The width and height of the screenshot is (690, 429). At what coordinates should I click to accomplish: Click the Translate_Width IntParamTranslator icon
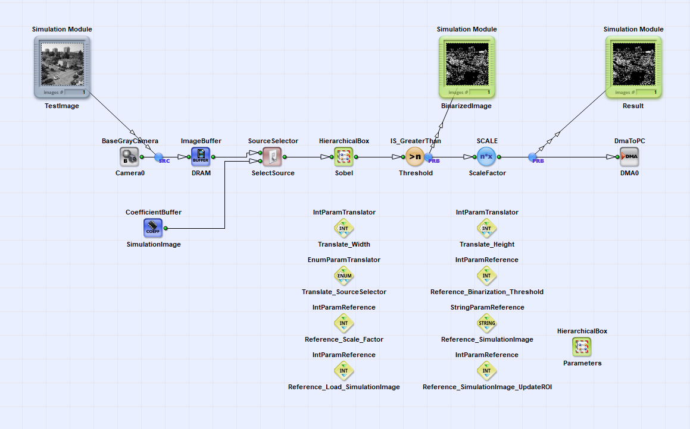(x=344, y=228)
